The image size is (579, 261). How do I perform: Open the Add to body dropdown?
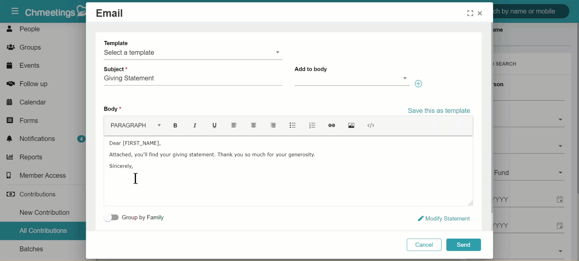pyautogui.click(x=352, y=79)
